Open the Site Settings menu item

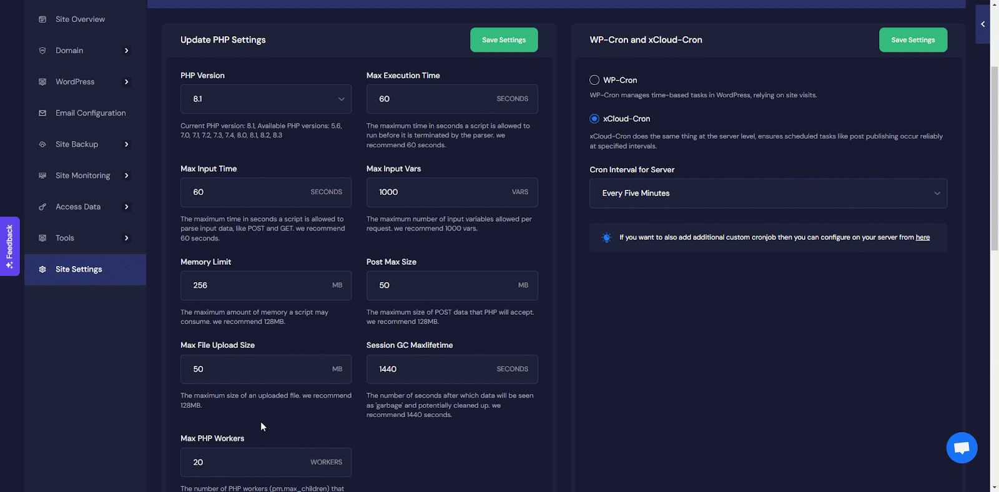pos(79,269)
